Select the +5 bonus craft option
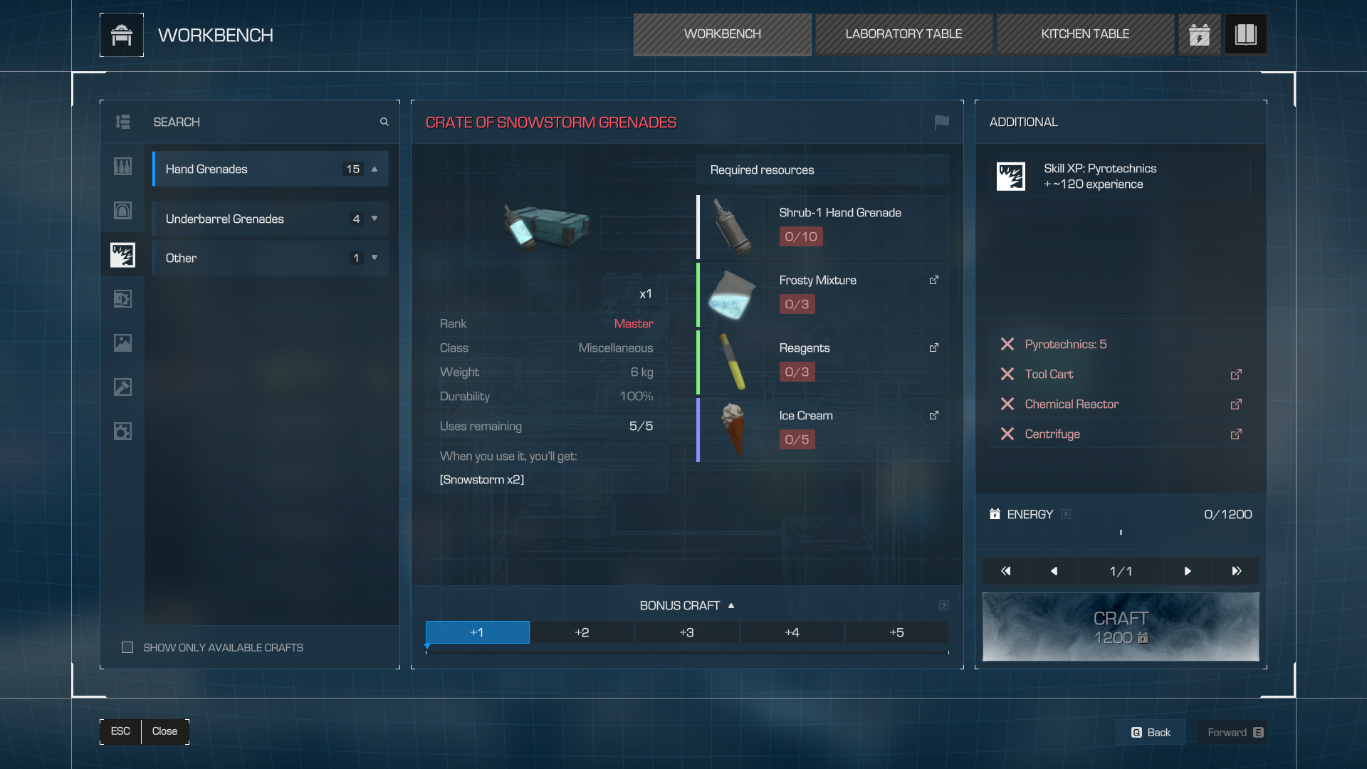 [896, 632]
